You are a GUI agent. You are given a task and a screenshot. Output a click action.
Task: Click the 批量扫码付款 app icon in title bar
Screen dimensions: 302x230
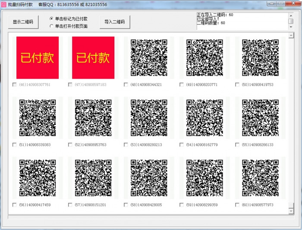pyautogui.click(x=3, y=4)
